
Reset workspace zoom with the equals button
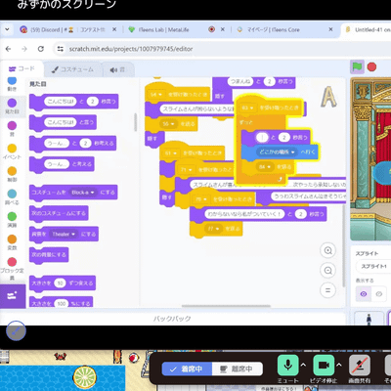328,290
